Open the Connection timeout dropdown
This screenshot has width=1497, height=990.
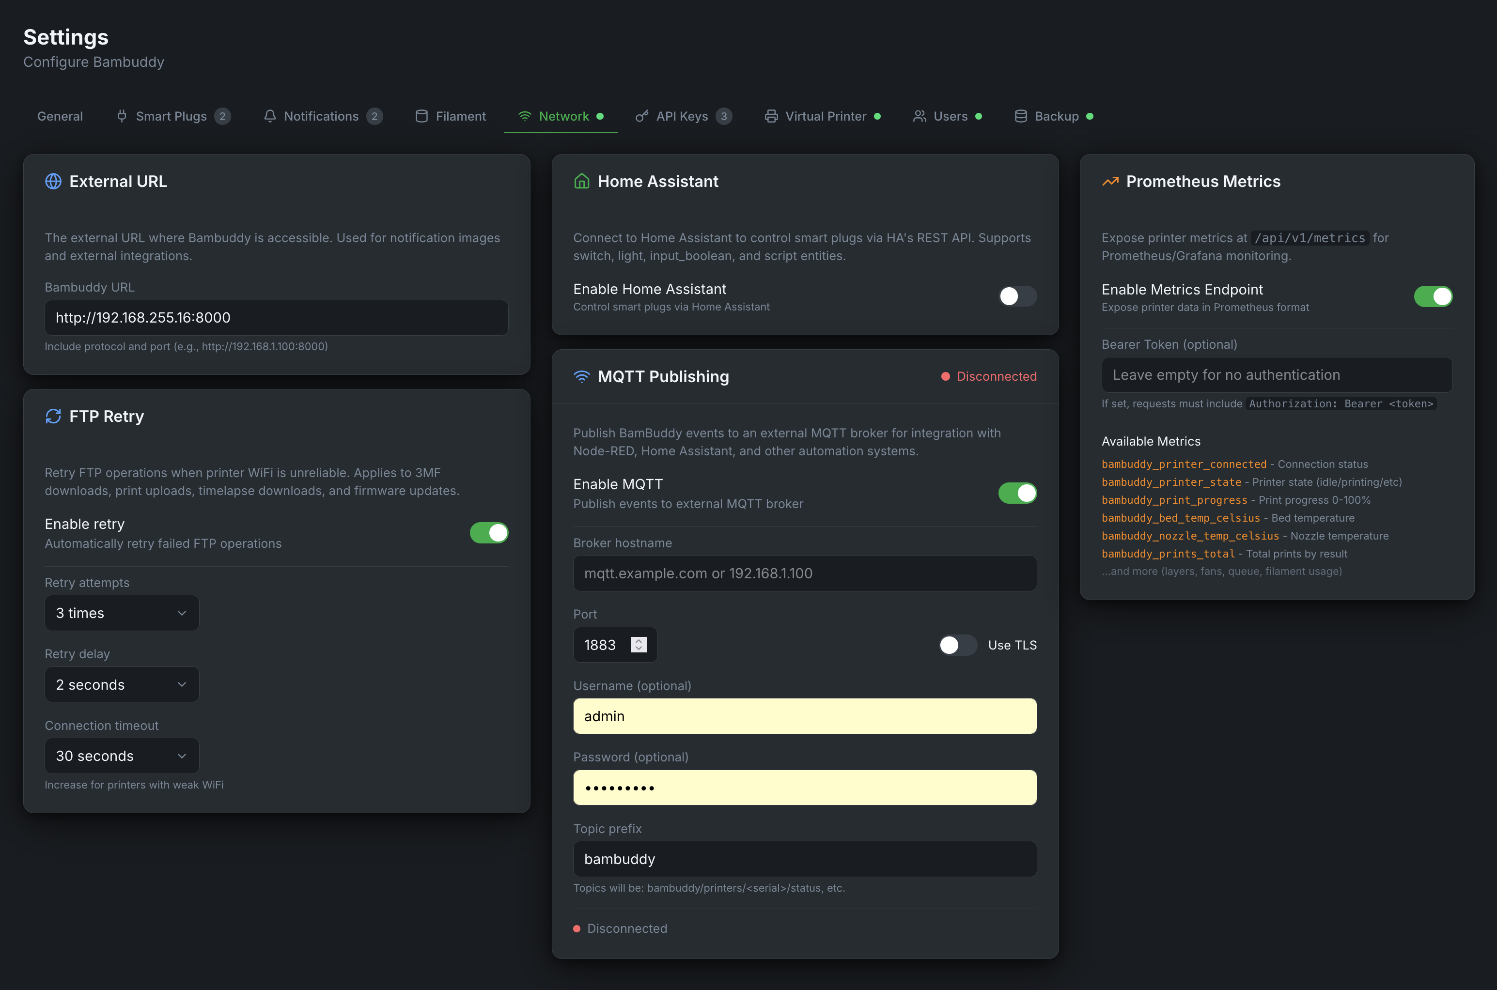click(122, 756)
